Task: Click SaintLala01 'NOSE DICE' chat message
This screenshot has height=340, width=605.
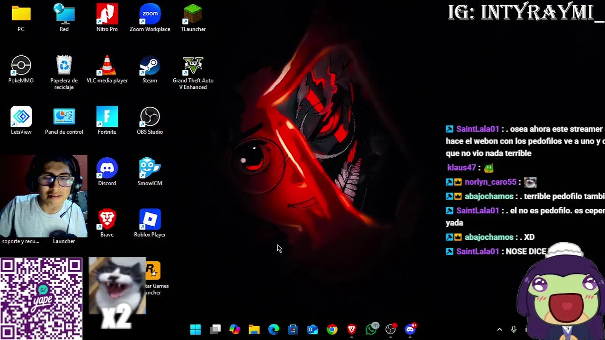Action: 497,251
